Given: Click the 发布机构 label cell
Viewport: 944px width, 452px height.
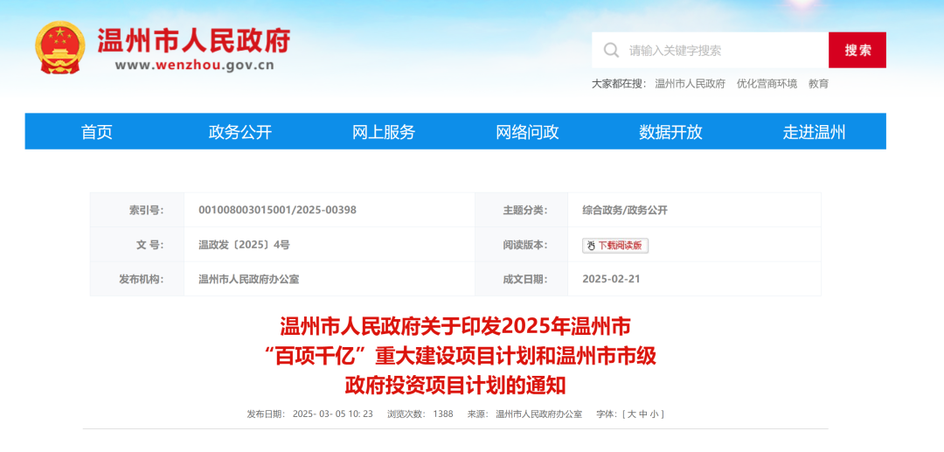Looking at the screenshot, I should point(137,279).
